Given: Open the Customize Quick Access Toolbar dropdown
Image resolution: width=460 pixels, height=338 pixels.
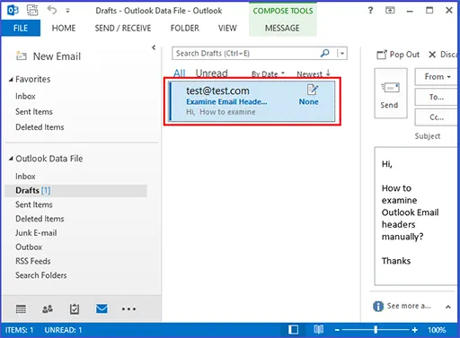Looking at the screenshot, I should [x=68, y=11].
